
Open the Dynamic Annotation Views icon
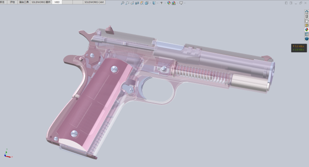(x=142, y=3)
